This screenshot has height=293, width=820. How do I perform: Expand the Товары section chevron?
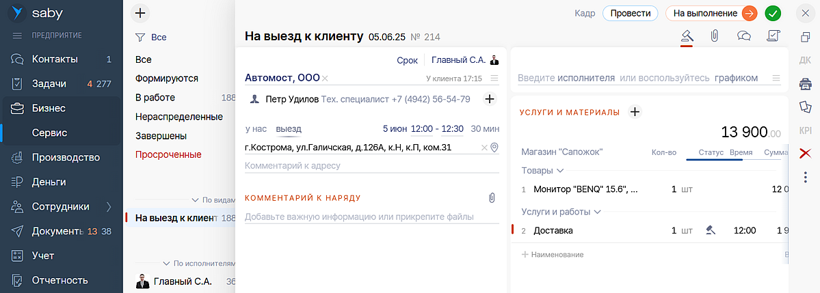[x=561, y=170]
